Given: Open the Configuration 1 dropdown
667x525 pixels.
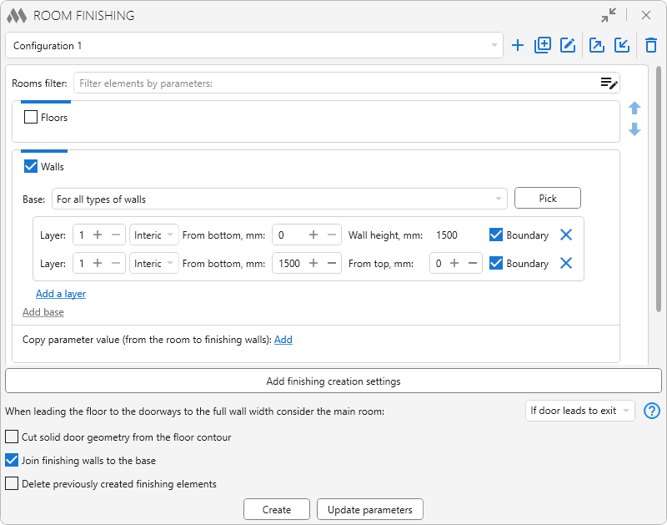Looking at the screenshot, I should click(x=254, y=45).
